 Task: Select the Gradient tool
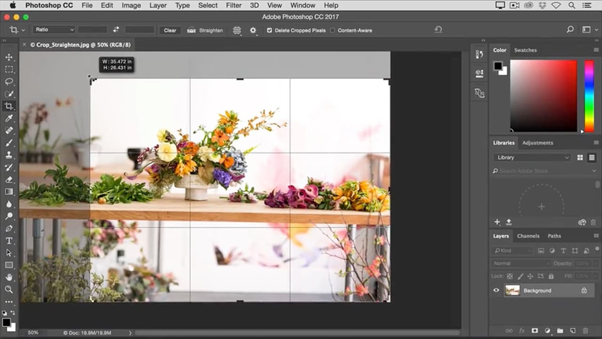pyautogui.click(x=9, y=192)
